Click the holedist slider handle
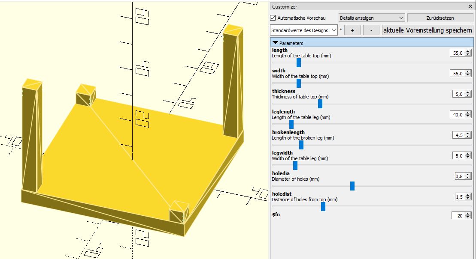476x259 pixels. pyautogui.click(x=323, y=207)
